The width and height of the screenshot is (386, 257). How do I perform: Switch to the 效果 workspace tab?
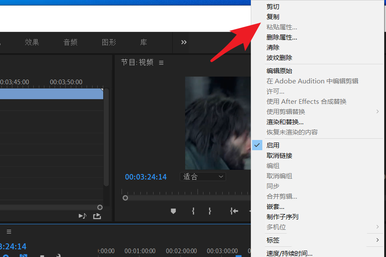(x=32, y=42)
